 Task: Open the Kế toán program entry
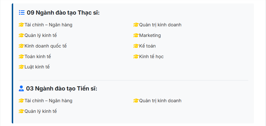[x=147, y=46]
